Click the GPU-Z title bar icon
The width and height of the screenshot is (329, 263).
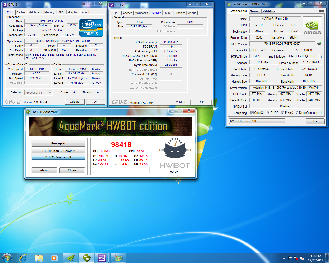[229, 4]
